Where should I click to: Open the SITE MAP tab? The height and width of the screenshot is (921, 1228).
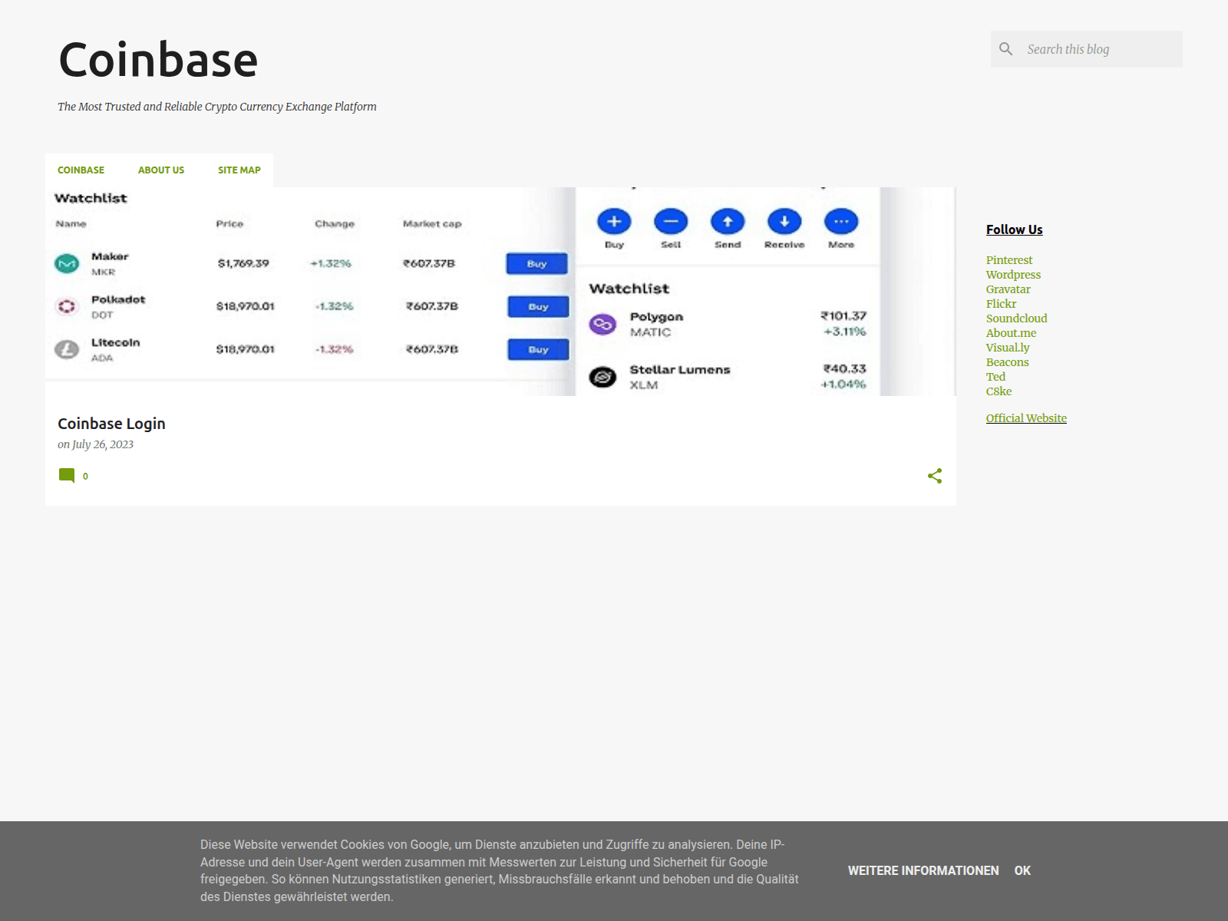point(239,170)
